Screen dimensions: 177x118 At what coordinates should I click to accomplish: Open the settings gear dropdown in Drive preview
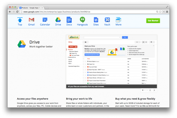coord(152,42)
